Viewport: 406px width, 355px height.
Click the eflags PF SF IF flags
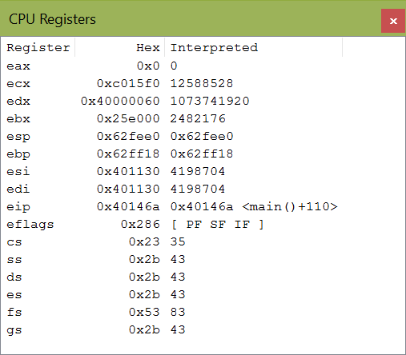point(217,224)
